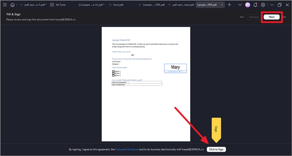The height and width of the screenshot is (156, 292).
Task: Close the Sample...PDF.pdf tab
Action: [x=222, y=5]
